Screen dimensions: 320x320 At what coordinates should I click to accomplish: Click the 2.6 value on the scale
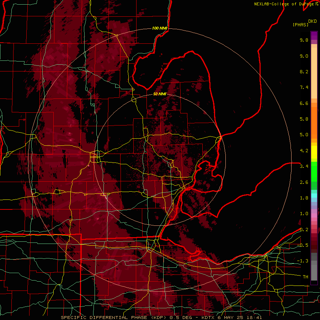(304, 182)
